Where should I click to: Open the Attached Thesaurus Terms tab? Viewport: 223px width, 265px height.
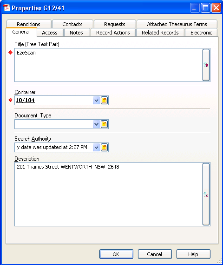pyautogui.click(x=177, y=24)
